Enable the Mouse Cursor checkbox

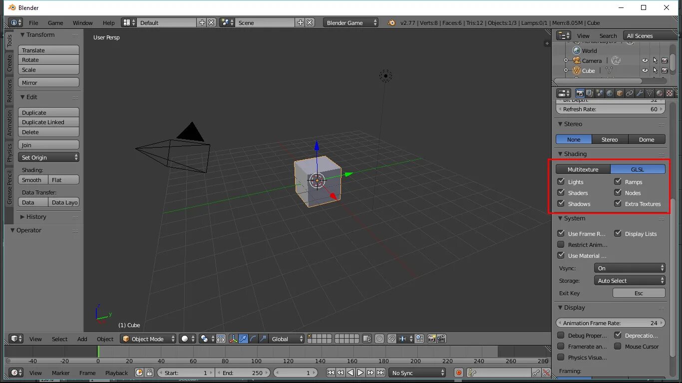tap(618, 346)
